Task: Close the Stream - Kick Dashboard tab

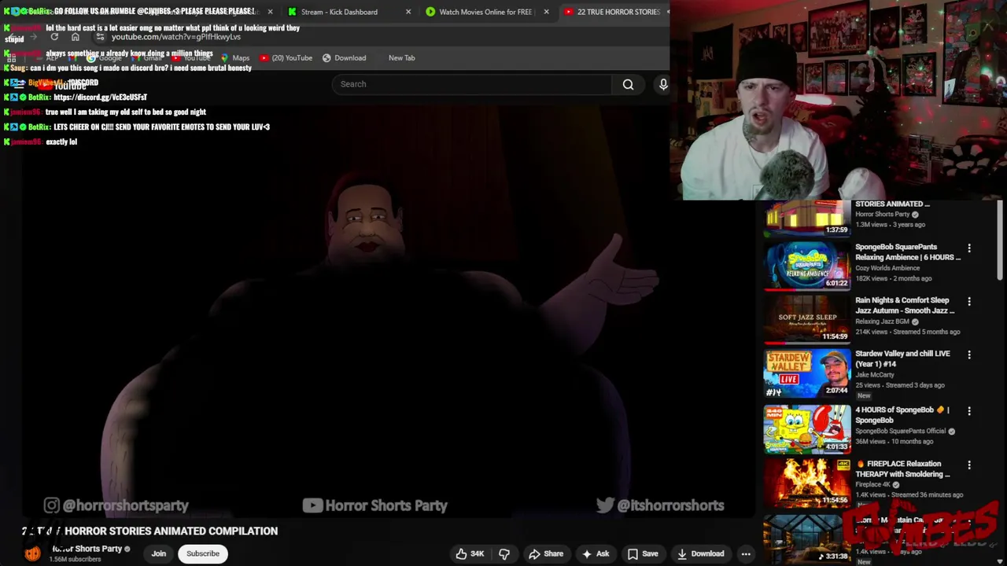Action: coord(408,12)
